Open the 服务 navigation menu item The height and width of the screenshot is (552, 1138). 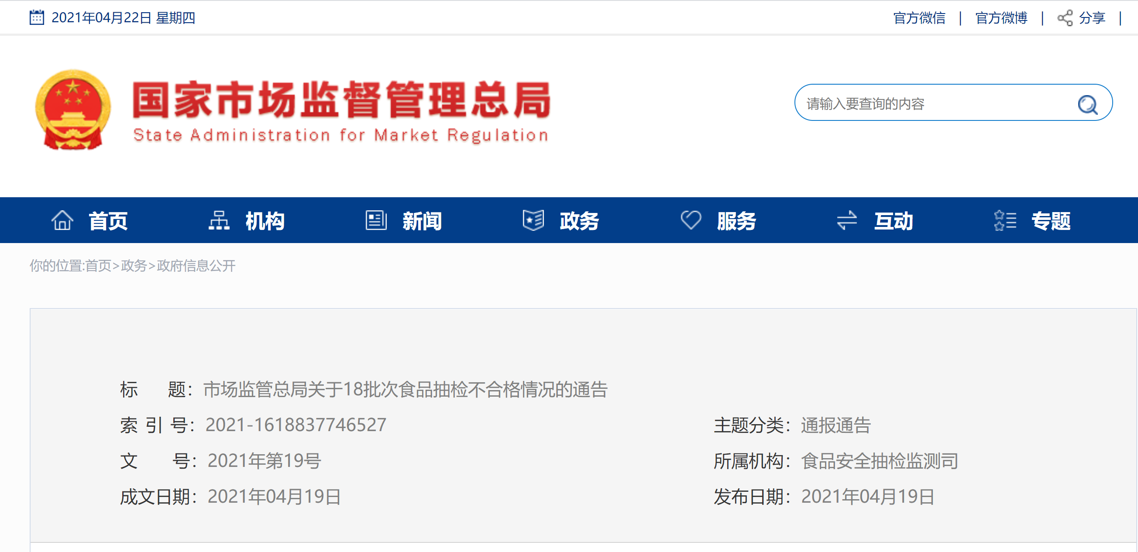point(736,221)
